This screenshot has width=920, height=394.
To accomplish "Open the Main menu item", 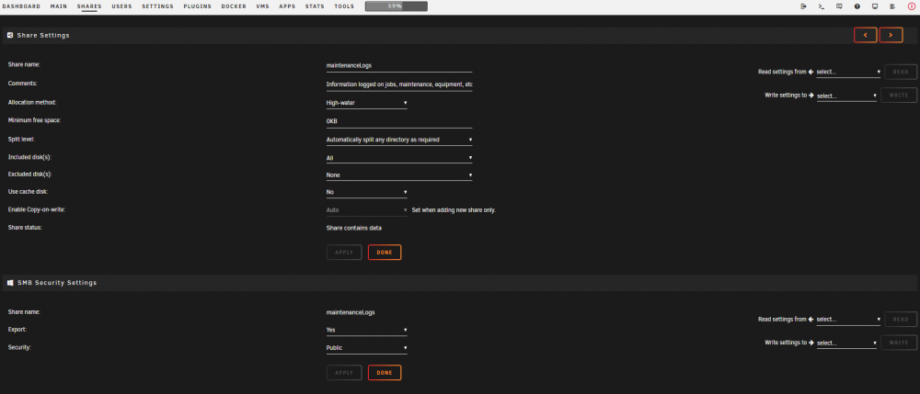I will coord(59,6).
